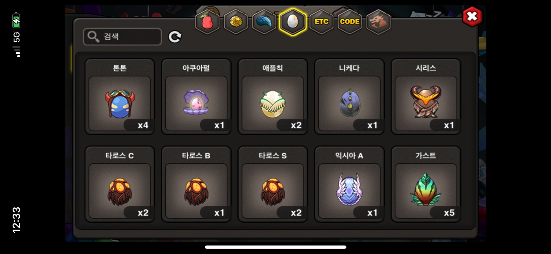Select the egg category tab

(x=293, y=22)
